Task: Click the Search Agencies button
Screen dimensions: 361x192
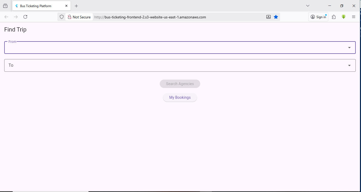Action: pyautogui.click(x=180, y=84)
